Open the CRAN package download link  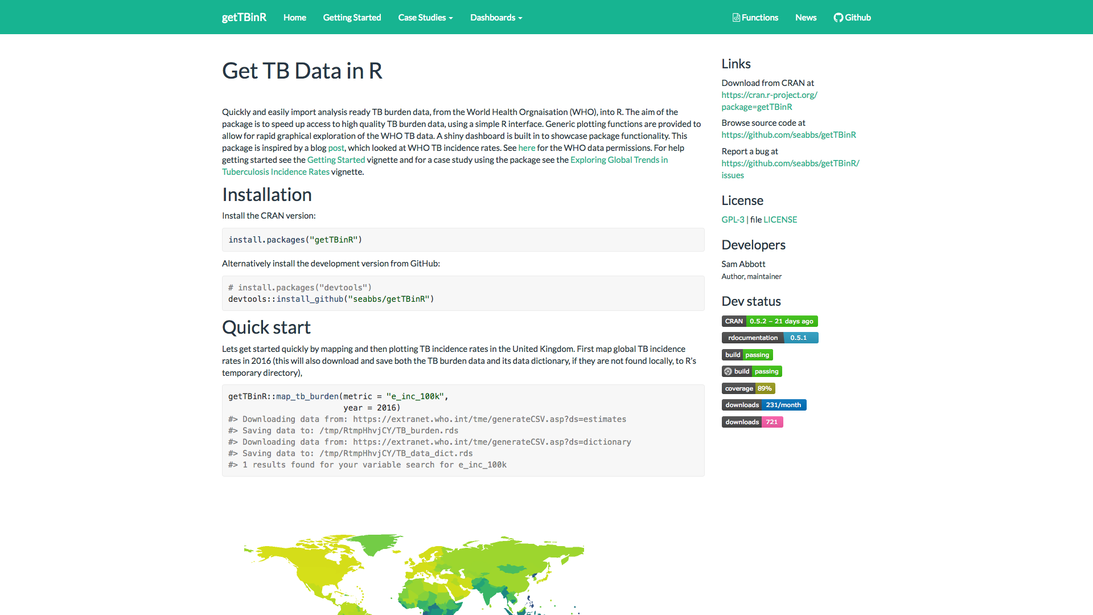click(769, 101)
